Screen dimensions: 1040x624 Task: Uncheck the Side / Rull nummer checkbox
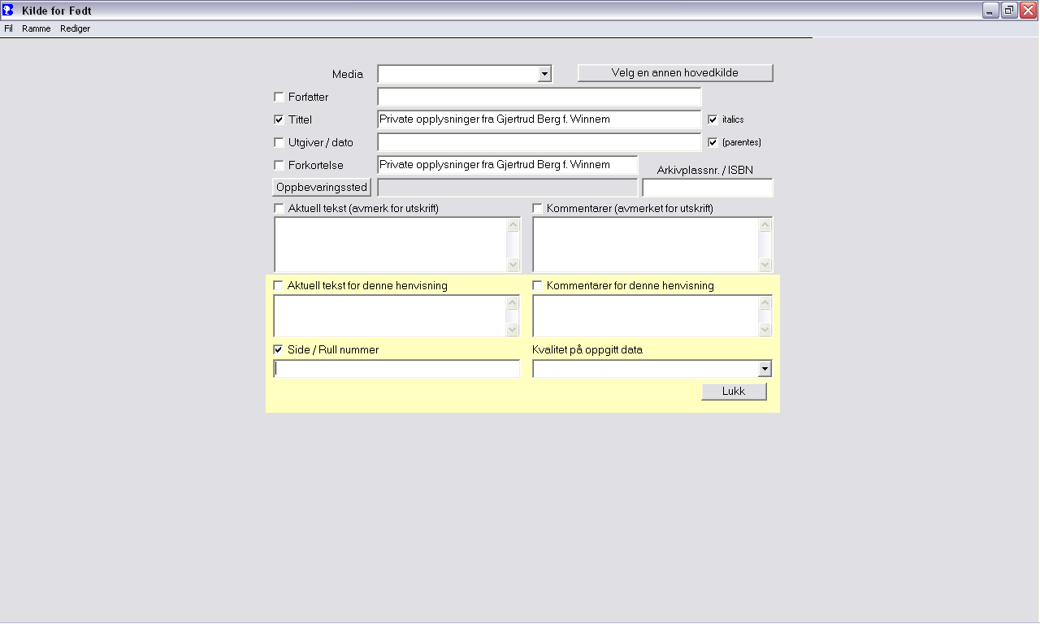point(279,350)
